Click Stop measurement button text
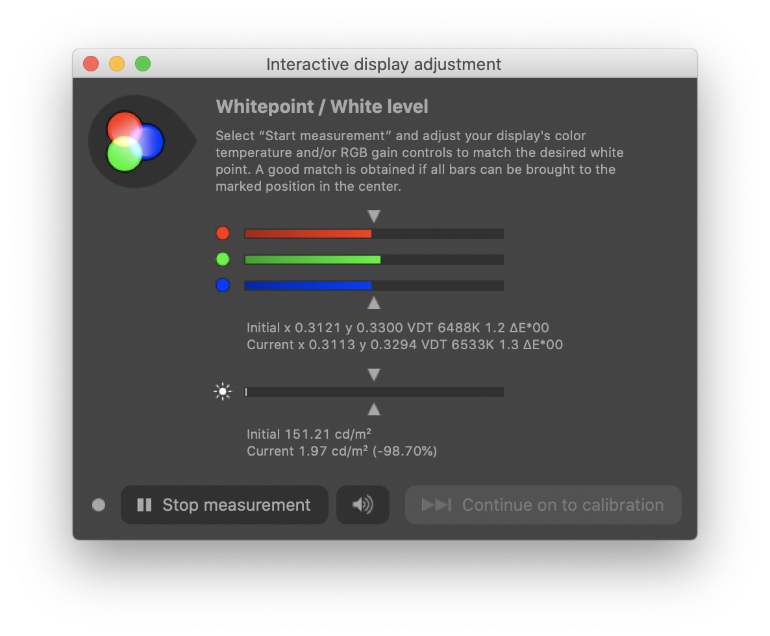Image resolution: width=770 pixels, height=636 pixels. (236, 505)
